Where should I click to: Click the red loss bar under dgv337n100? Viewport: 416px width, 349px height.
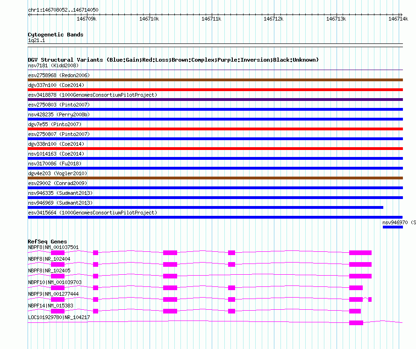click(215, 90)
